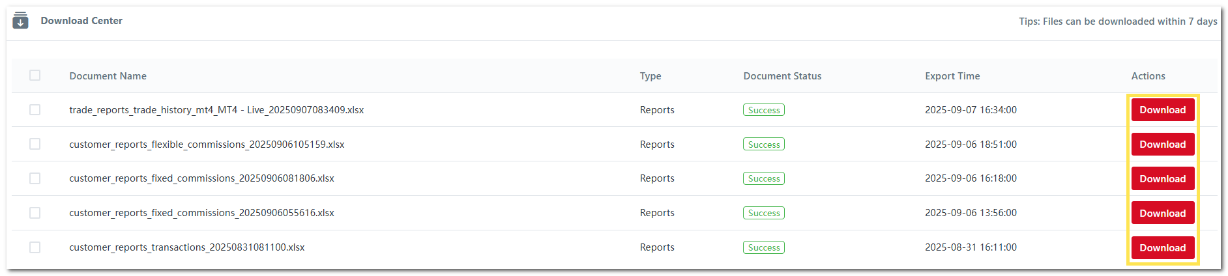This screenshot has width=1228, height=276.
Task: Click the customer_reports_flexible_commissions file name
Action: pyautogui.click(x=207, y=145)
